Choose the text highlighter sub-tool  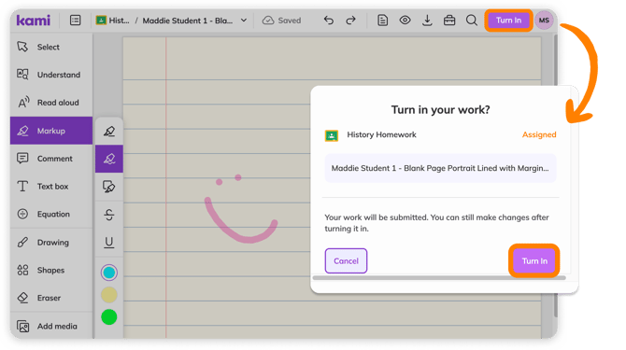pyautogui.click(x=109, y=131)
